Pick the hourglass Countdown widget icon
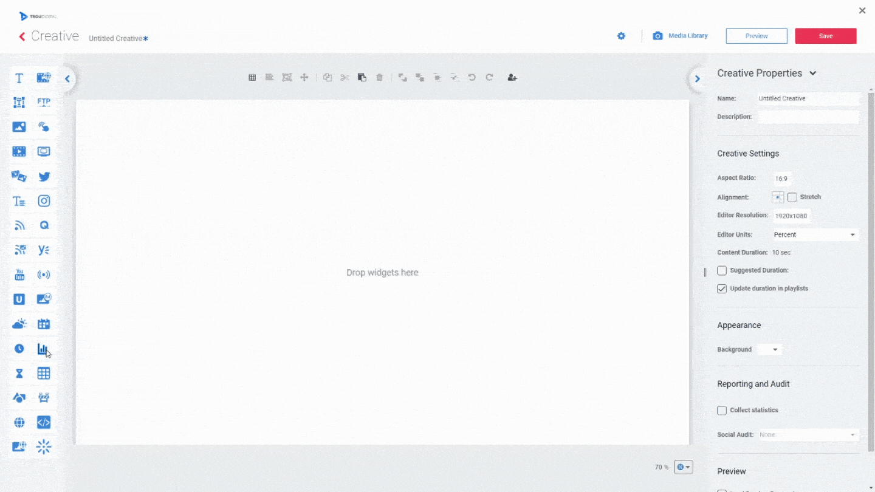 pos(19,374)
